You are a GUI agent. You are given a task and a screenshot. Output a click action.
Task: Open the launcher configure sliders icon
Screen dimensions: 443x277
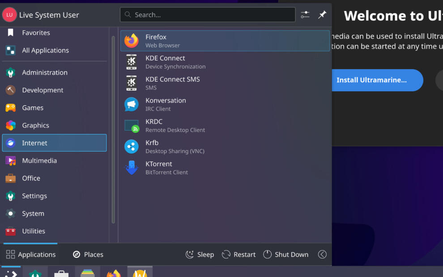click(x=305, y=15)
